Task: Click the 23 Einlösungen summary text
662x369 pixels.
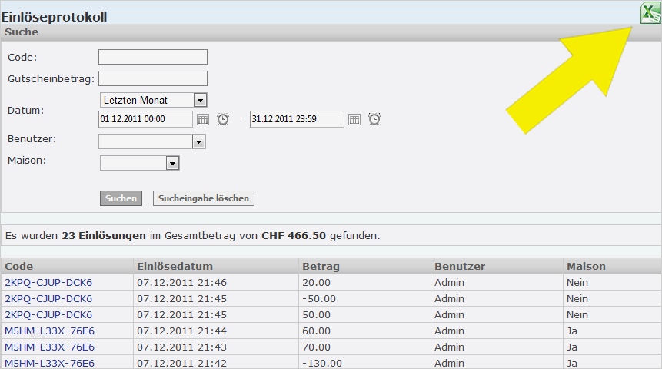Action: coord(104,235)
